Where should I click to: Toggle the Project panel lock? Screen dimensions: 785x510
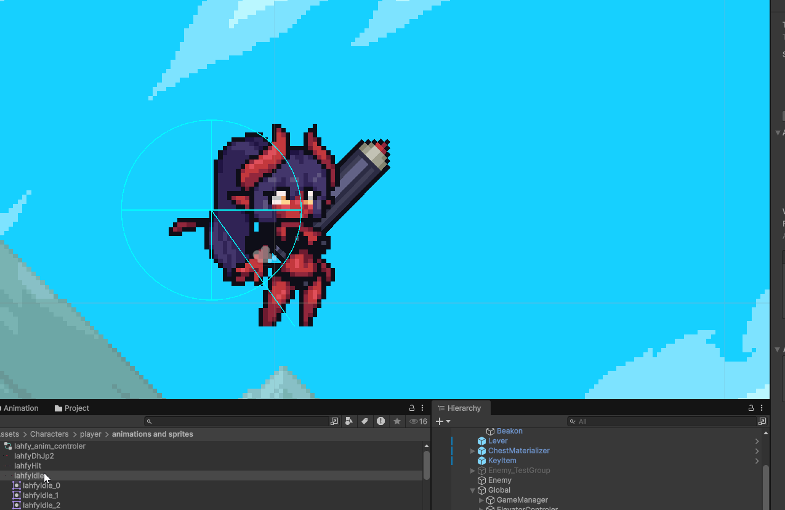412,408
